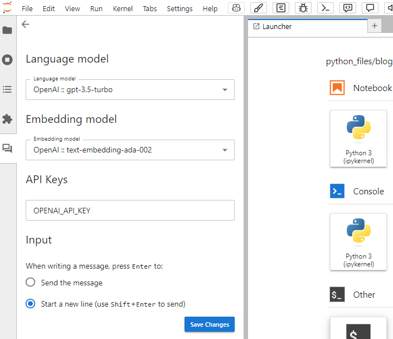The height and width of the screenshot is (339, 393).
Task: Open the Kernel menu
Action: 123,9
